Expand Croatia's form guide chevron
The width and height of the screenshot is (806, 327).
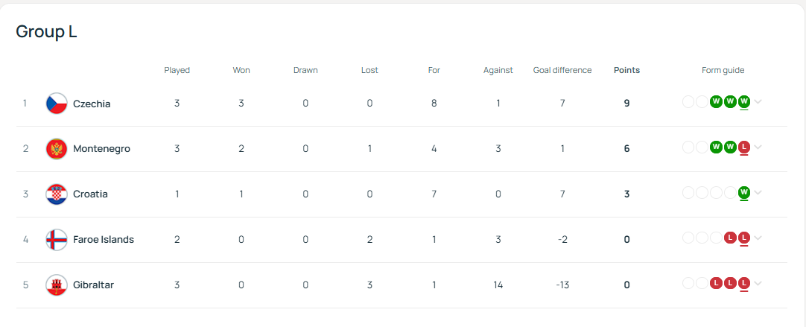click(x=758, y=193)
